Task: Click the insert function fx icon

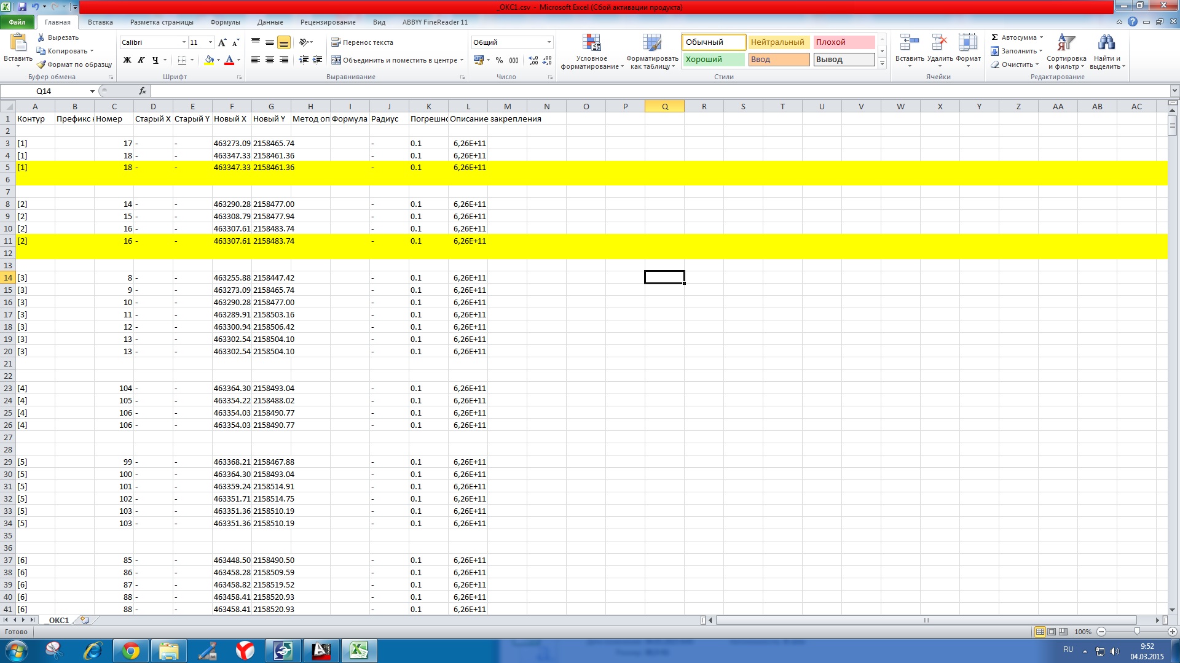Action: [x=143, y=91]
